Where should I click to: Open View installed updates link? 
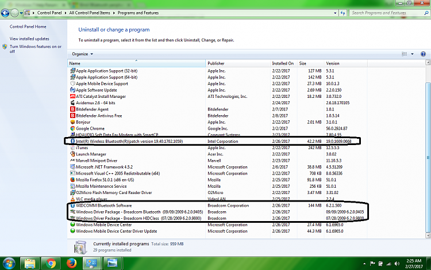[29, 39]
